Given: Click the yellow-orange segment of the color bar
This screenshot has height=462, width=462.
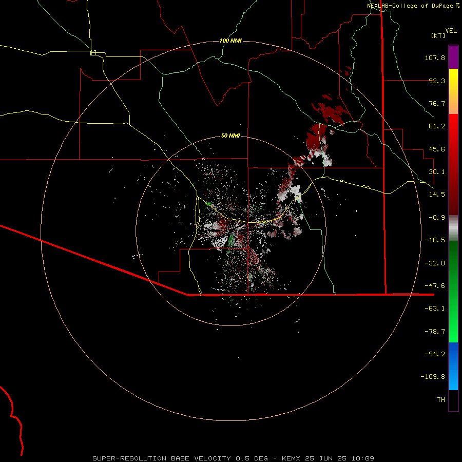Looking at the screenshot, I should (453, 91).
